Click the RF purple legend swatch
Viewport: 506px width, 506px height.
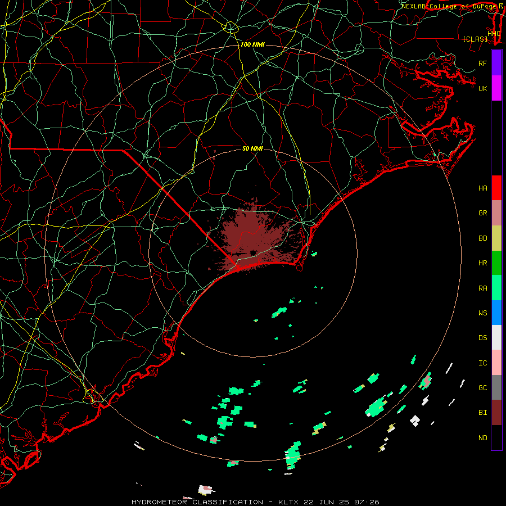point(496,63)
